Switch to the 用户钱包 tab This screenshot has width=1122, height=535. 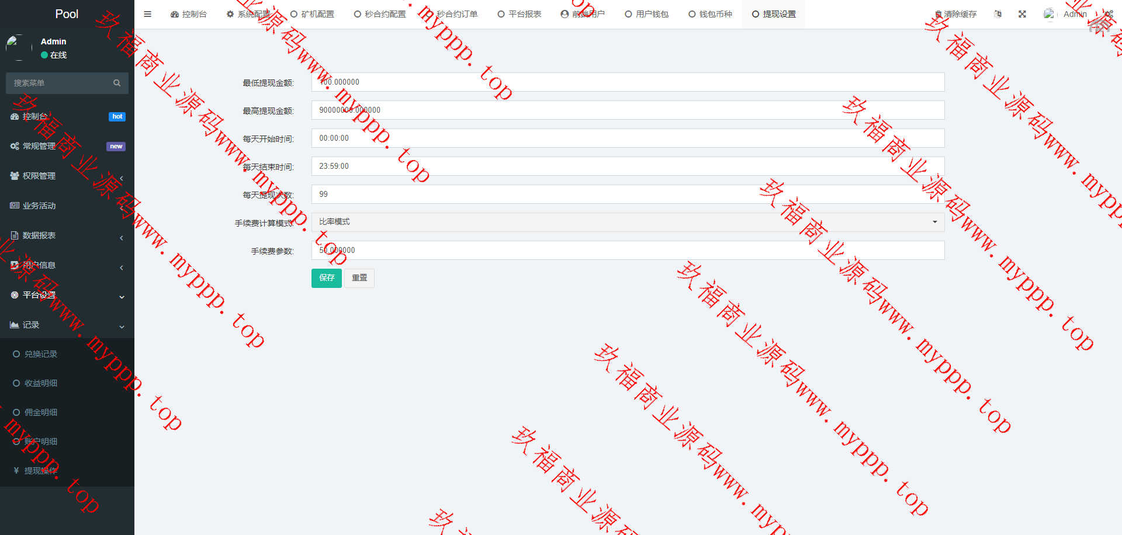tap(647, 14)
